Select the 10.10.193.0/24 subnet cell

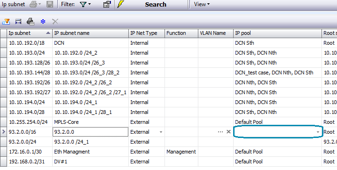point(30,53)
